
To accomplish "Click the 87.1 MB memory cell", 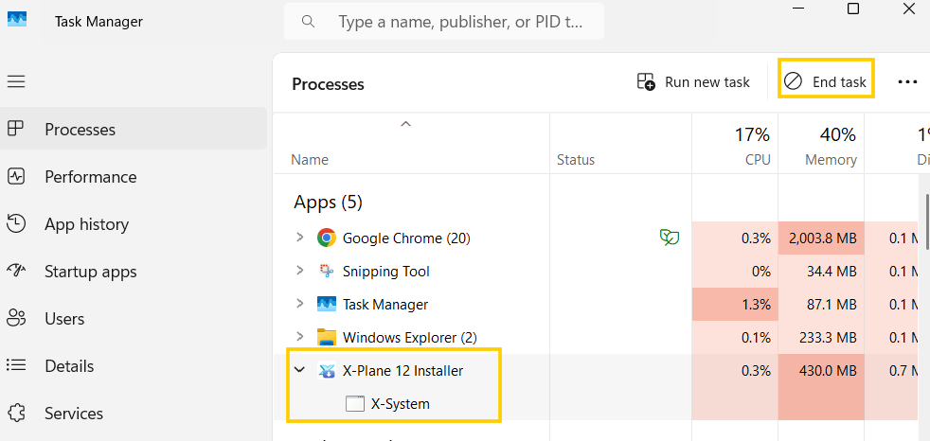I will pyautogui.click(x=822, y=305).
